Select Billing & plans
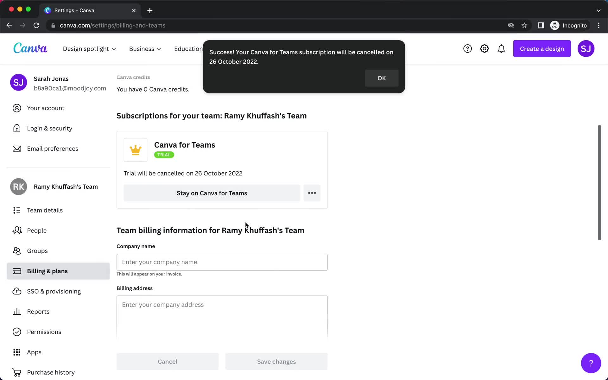Image resolution: width=608 pixels, height=380 pixels. pyautogui.click(x=58, y=271)
